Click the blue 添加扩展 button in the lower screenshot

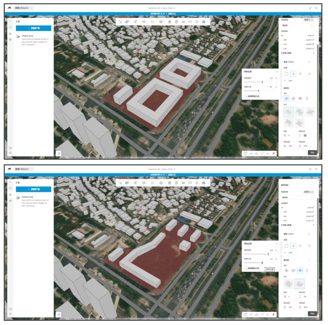coord(33,189)
